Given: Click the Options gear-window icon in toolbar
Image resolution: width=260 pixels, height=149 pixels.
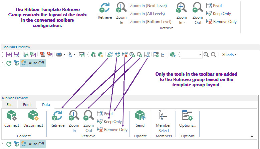Looking at the screenshot, I should (156, 55).
